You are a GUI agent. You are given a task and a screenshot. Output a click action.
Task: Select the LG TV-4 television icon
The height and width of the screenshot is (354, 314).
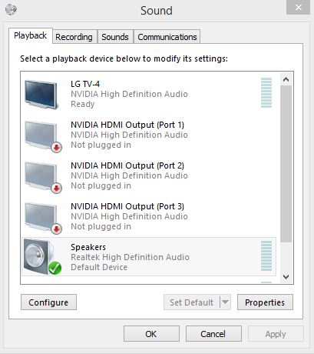[41, 95]
